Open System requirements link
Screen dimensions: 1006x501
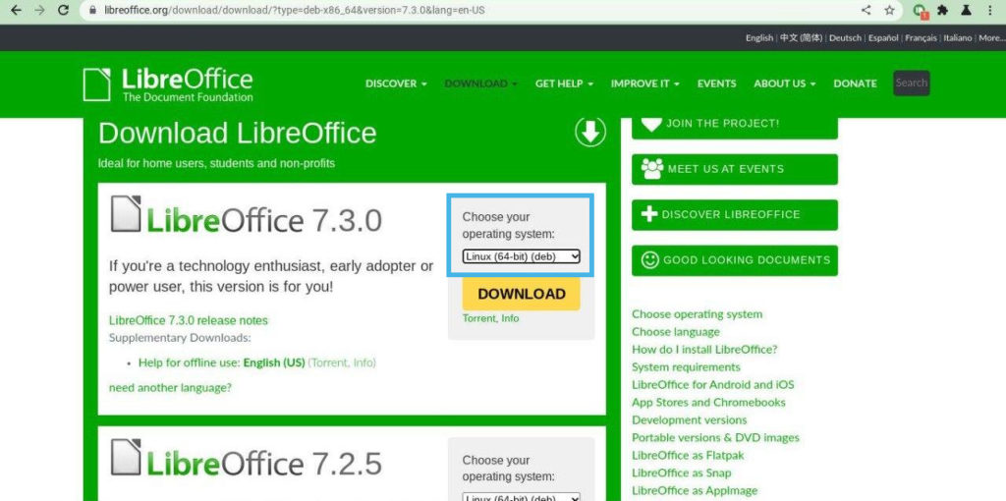click(x=686, y=367)
